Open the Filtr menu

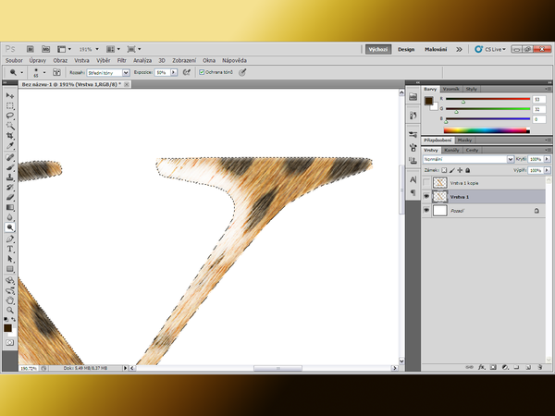(x=119, y=59)
